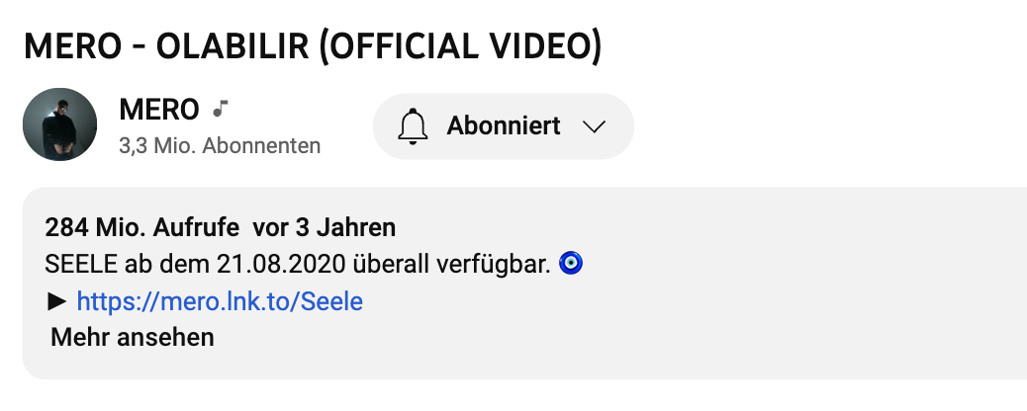Click the notification bell icon
This screenshot has height=411, width=1027.
coord(412,126)
